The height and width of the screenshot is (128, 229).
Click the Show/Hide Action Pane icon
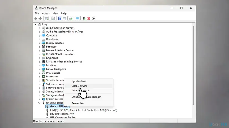coord(64,18)
